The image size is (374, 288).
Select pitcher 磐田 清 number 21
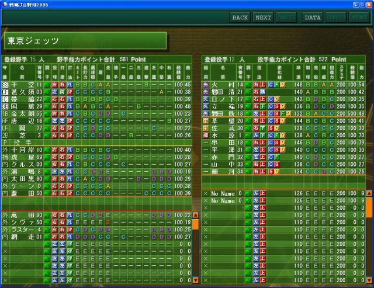click(283, 92)
